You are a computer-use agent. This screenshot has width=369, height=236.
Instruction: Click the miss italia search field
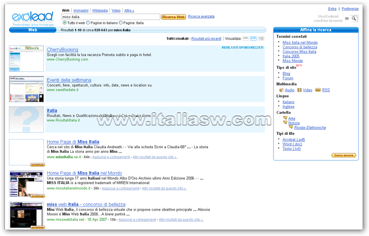coord(111,17)
